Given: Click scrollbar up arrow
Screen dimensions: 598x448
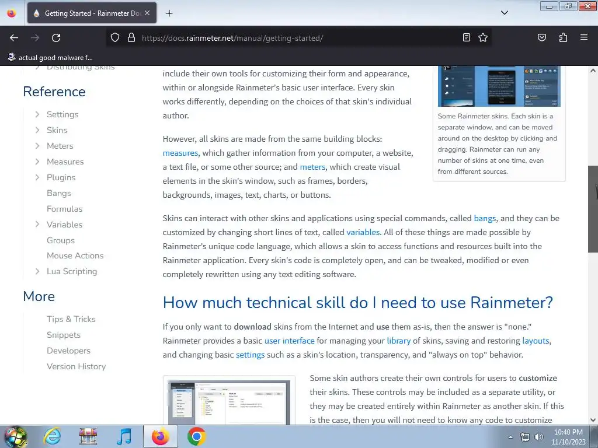Looking at the screenshot, I should tap(593, 71).
